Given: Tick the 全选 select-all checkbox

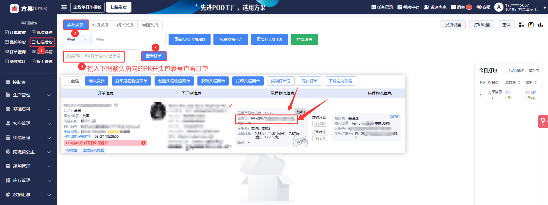Looking at the screenshot, I should coord(67,81).
